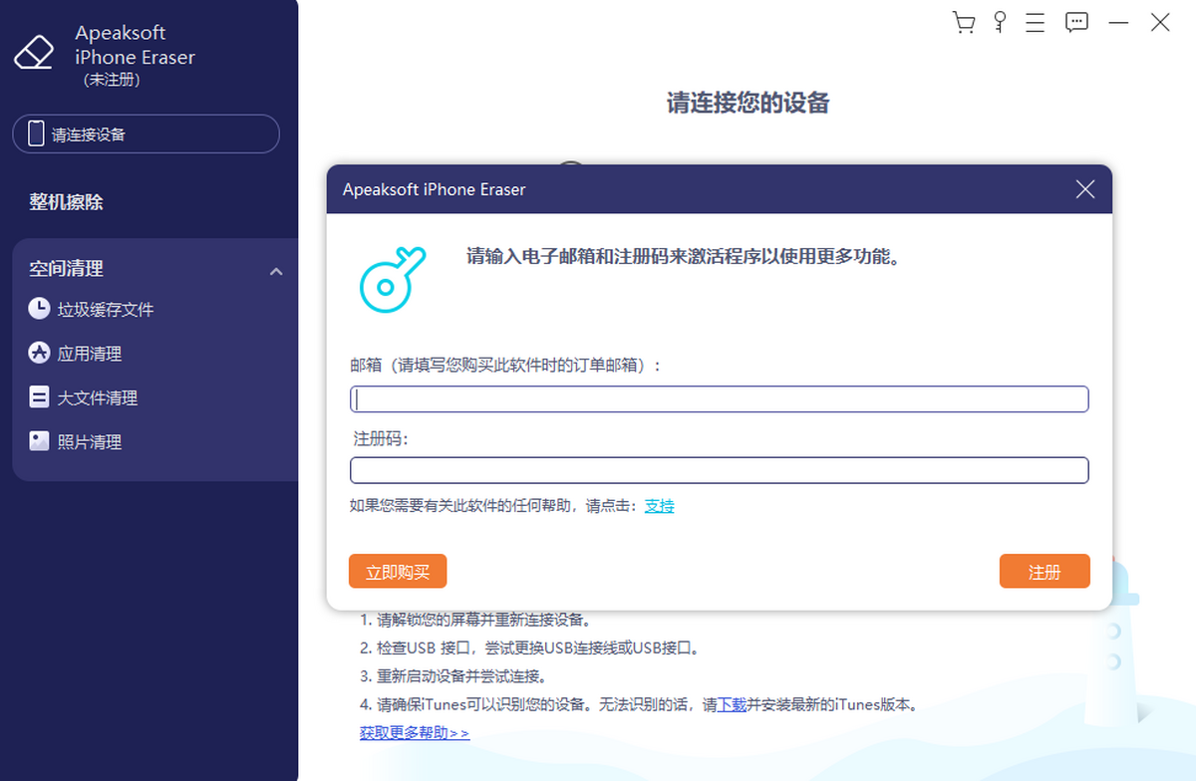Screen dimensions: 1196x781
Task: Focus the 邮箱 email input field
Action: point(719,399)
